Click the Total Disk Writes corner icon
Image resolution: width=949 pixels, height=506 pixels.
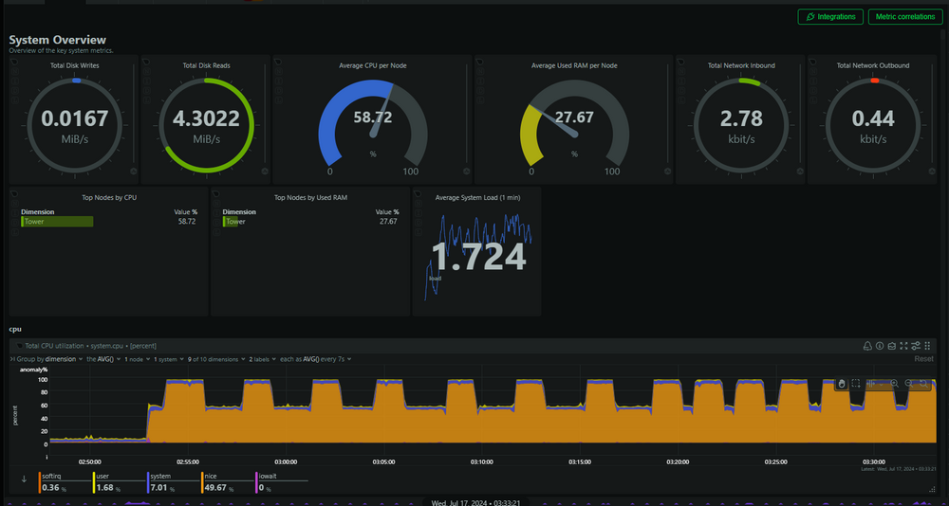14,62
